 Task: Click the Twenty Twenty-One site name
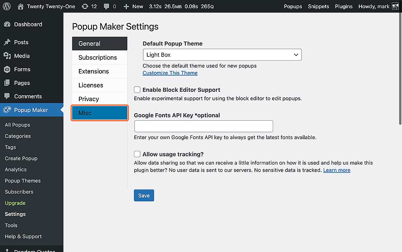coord(51,6)
